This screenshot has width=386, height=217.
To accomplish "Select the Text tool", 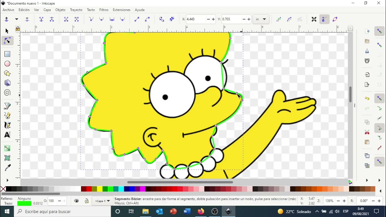I will tap(7, 135).
